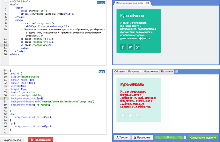The width and height of the screenshot is (220, 142).
Task: Click the Twitter icon in the preview card
Action: click(x=130, y=47)
